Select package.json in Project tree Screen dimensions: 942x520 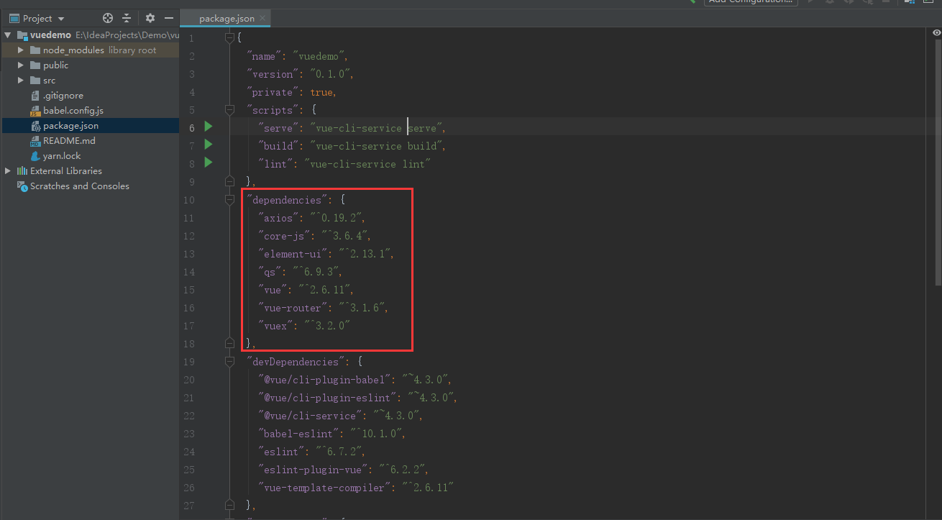coord(70,126)
